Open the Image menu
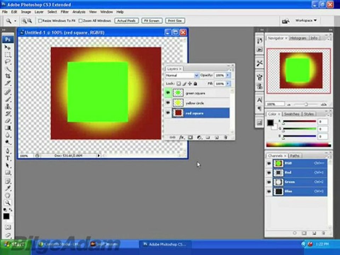The image size is (340, 255). [26, 12]
